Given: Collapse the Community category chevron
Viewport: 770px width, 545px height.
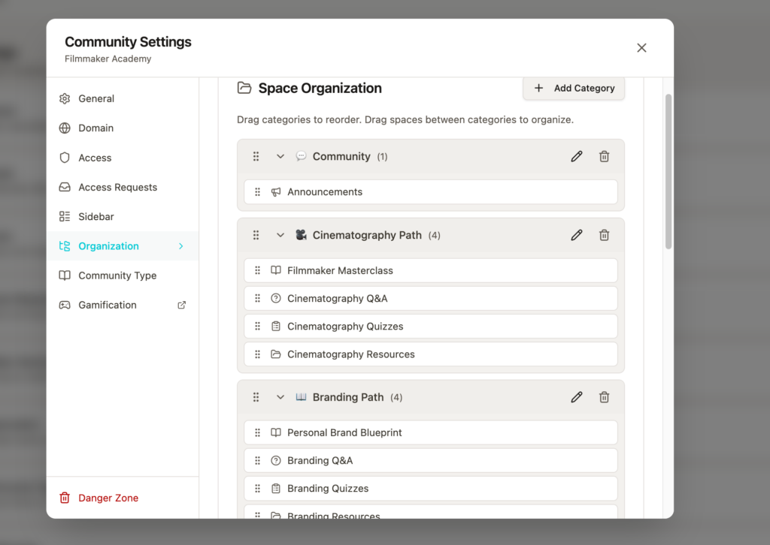Looking at the screenshot, I should pos(280,156).
